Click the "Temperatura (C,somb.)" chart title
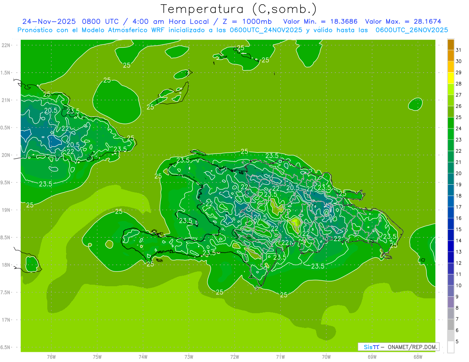Image resolution: width=469 pixels, height=362 pixels. (238, 9)
